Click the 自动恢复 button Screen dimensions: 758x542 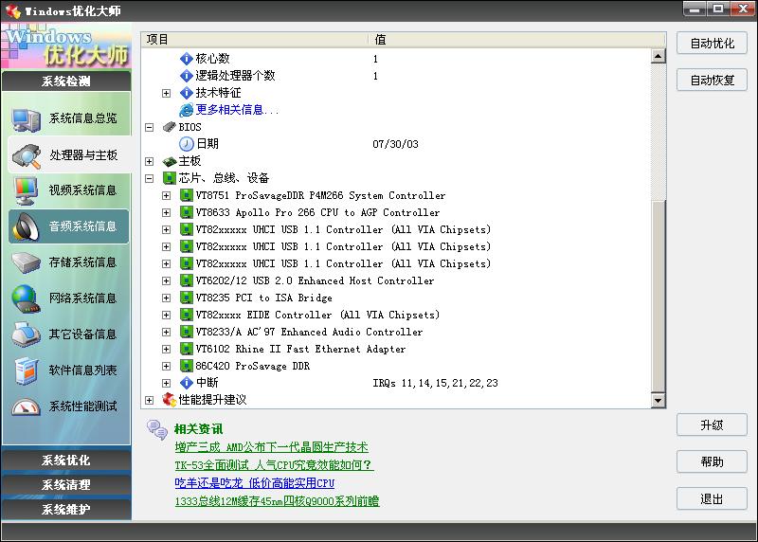pos(713,80)
